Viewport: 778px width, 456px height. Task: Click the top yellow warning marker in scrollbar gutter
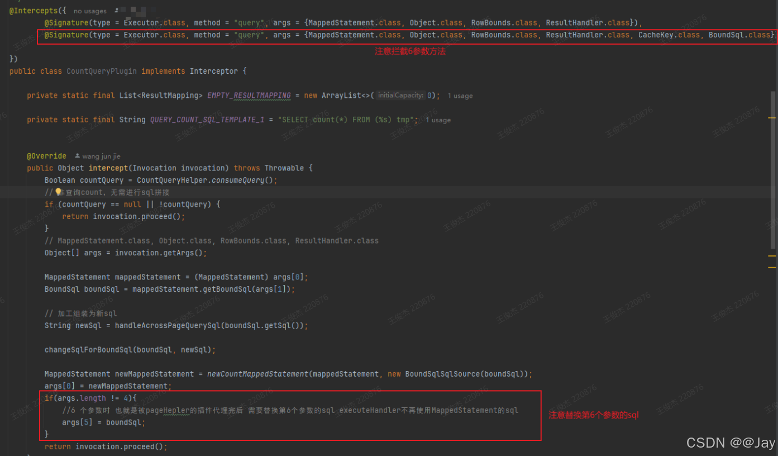[x=772, y=118]
